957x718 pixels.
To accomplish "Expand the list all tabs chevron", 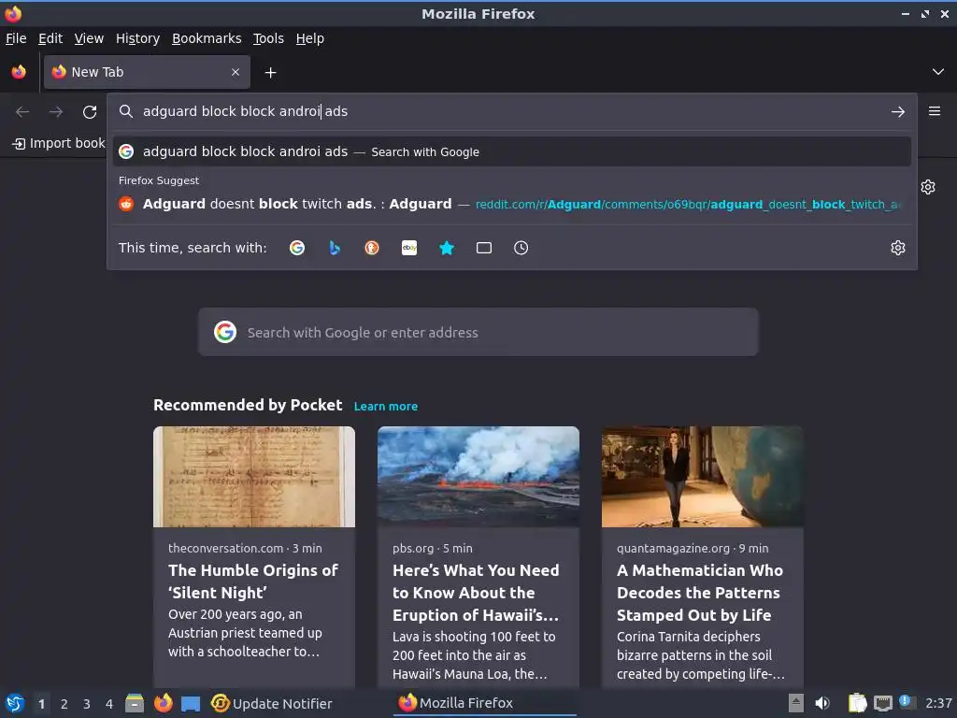I will (937, 72).
